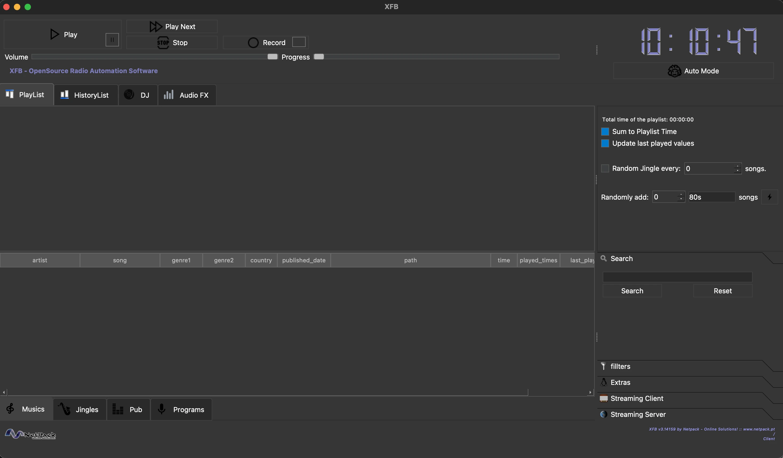Increase Random Jingle songs count

[x=738, y=166]
